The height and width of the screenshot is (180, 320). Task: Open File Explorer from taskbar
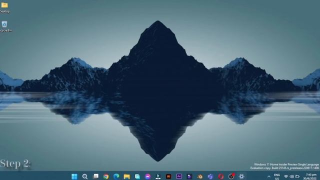point(126,176)
